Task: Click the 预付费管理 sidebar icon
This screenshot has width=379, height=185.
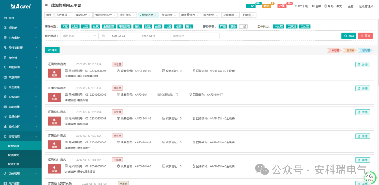Action: (x=5, y=47)
